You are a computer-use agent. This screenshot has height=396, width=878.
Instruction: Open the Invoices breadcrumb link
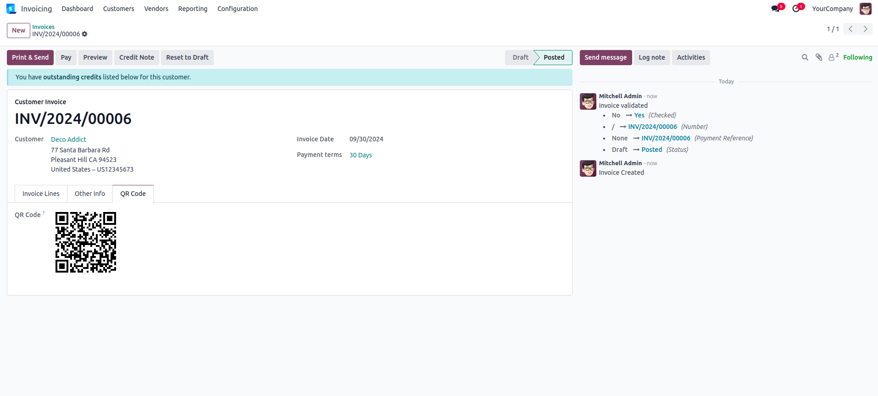click(43, 27)
